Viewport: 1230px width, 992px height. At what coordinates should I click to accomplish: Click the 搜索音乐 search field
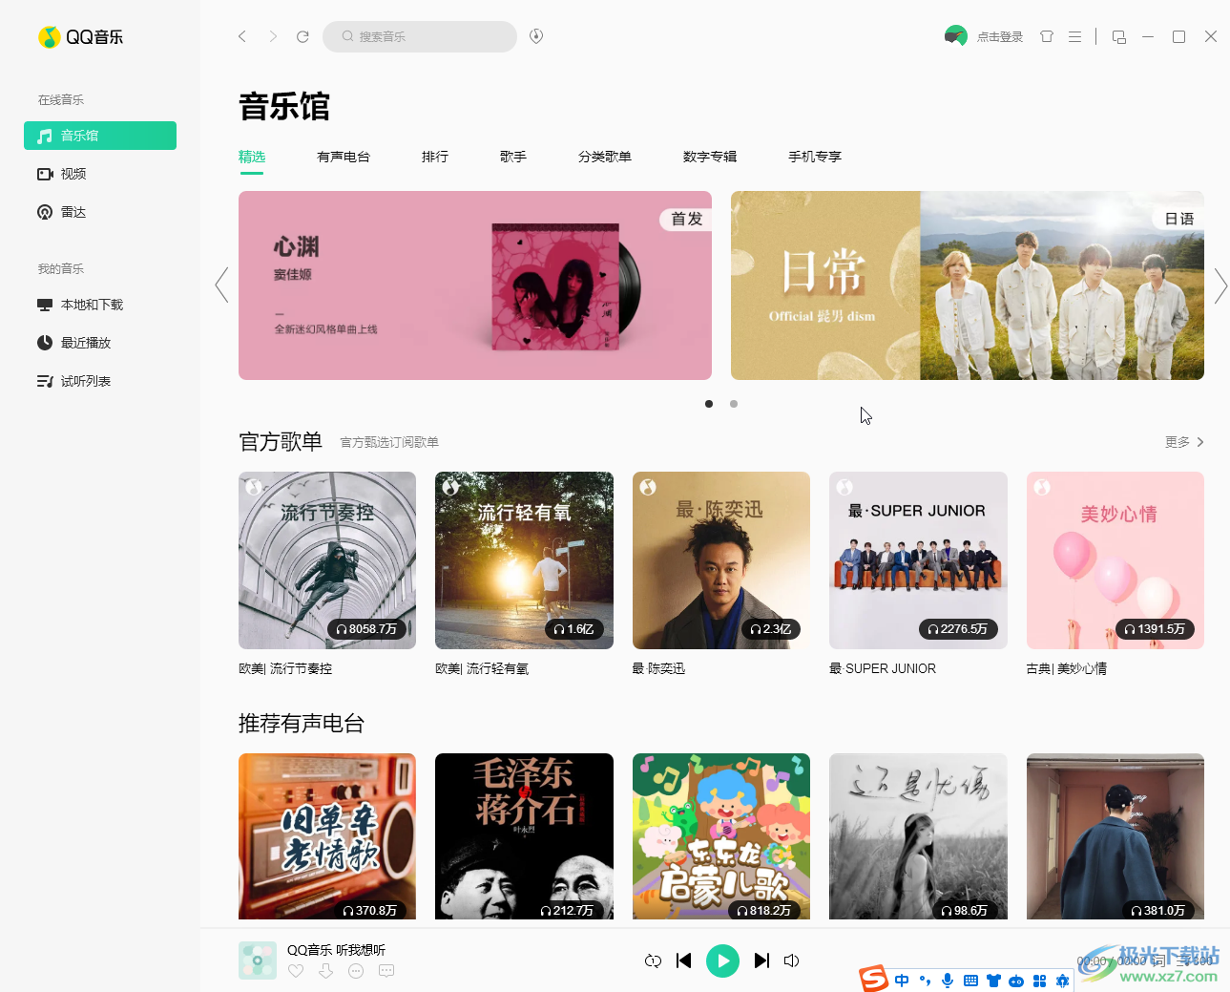click(x=420, y=36)
